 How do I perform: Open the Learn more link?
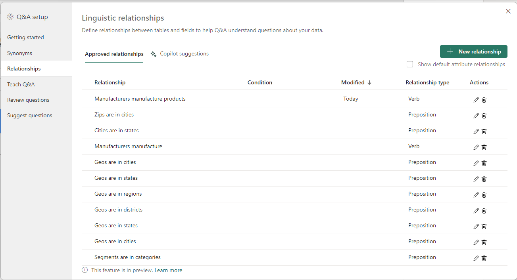coord(168,270)
